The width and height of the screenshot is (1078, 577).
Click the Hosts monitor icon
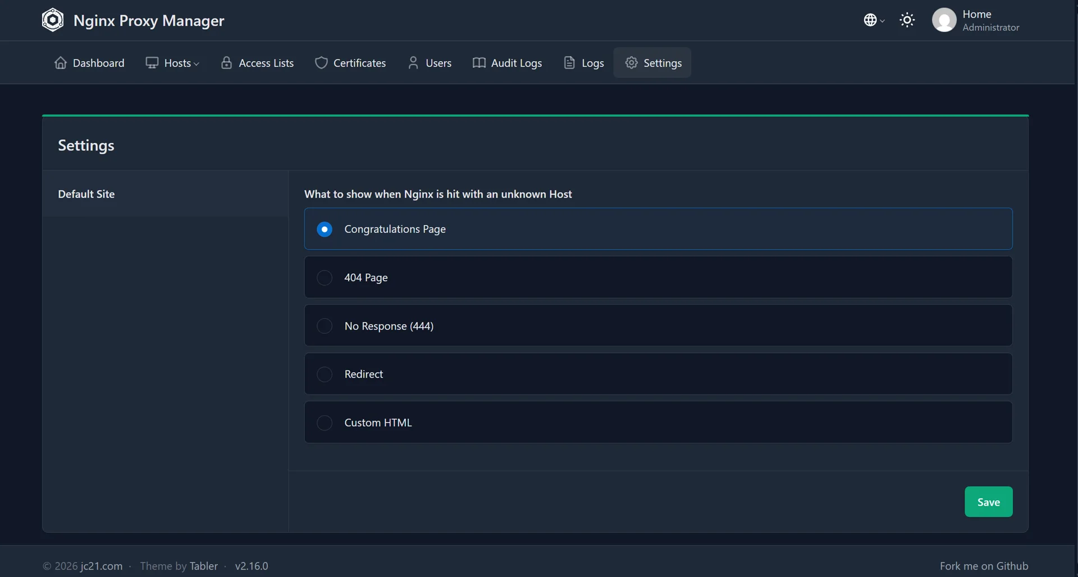(152, 63)
